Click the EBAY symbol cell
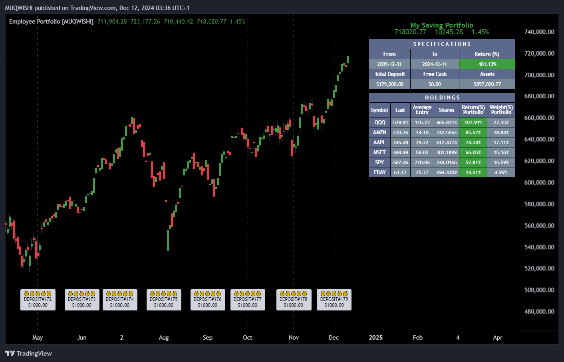Viewport: 564px width, 362px height. (379, 172)
